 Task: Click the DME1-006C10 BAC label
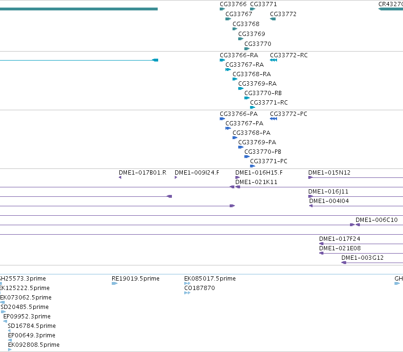coord(376,220)
